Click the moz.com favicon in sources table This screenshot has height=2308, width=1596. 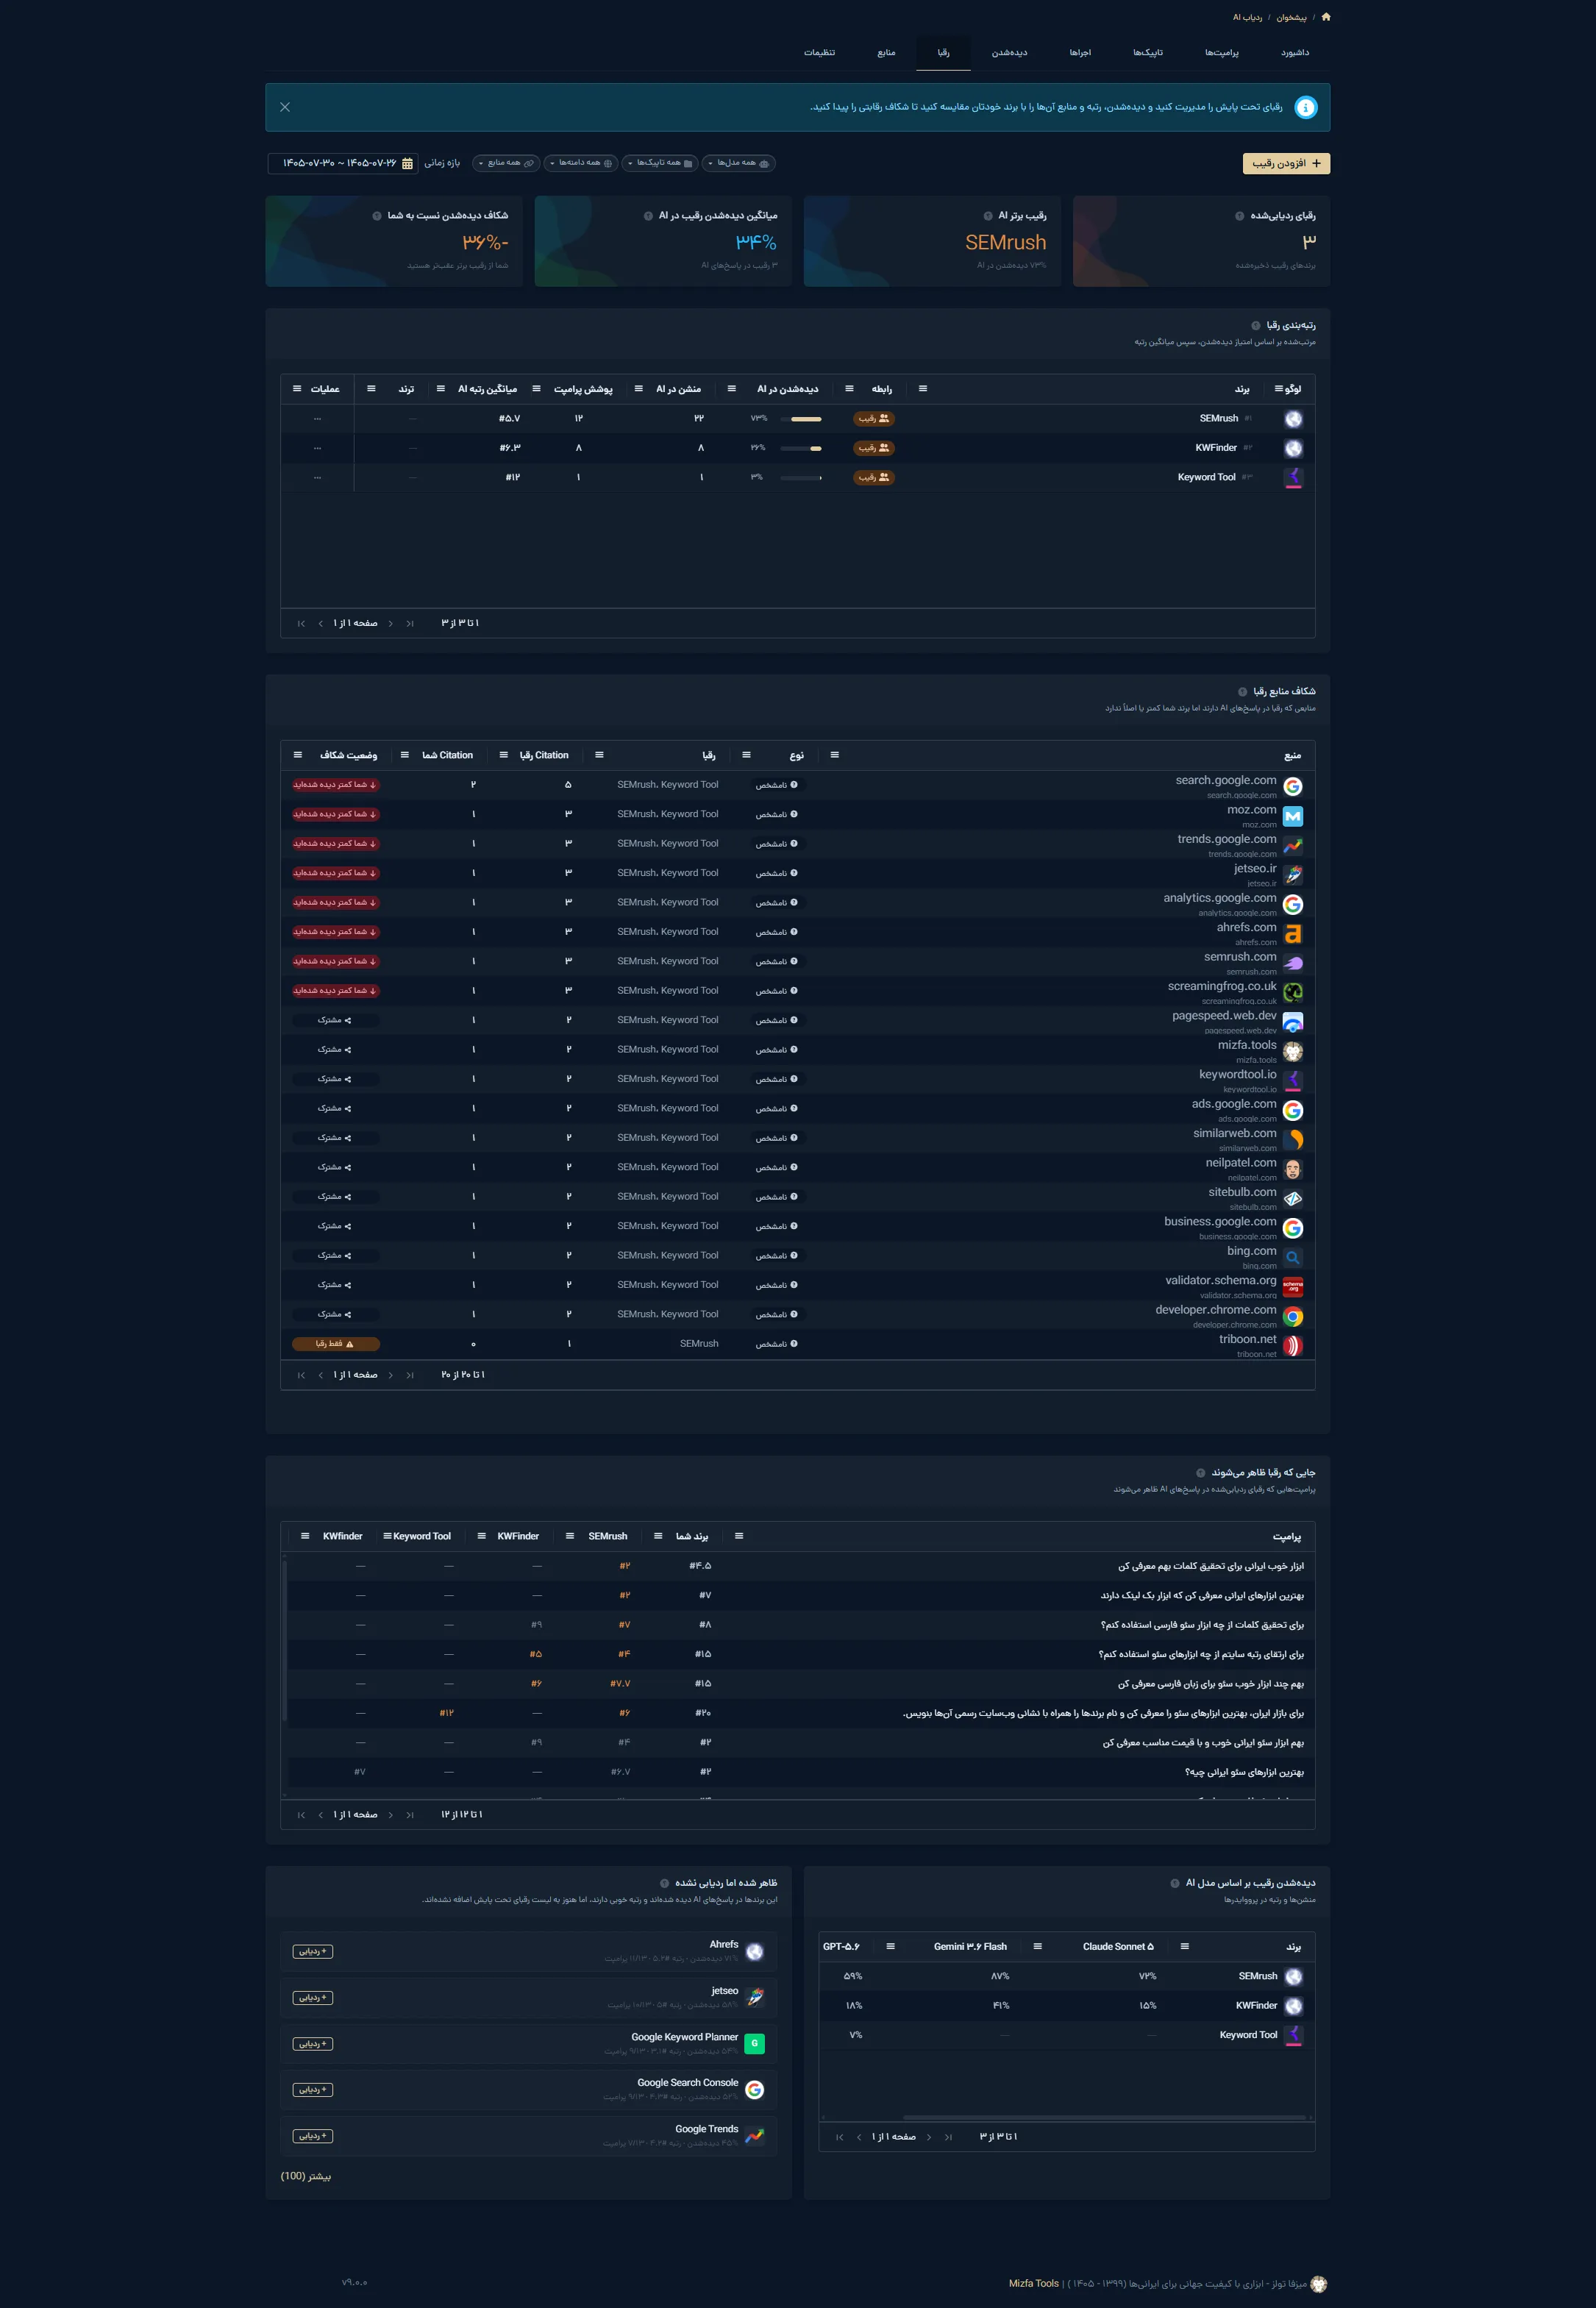1293,816
